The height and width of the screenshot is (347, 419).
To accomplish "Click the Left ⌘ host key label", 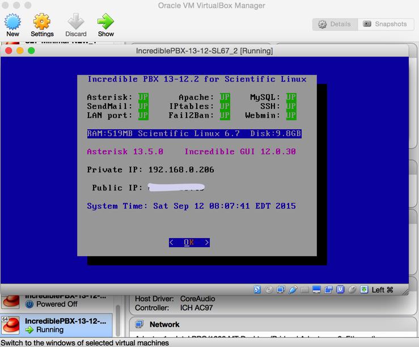I will tap(382, 290).
